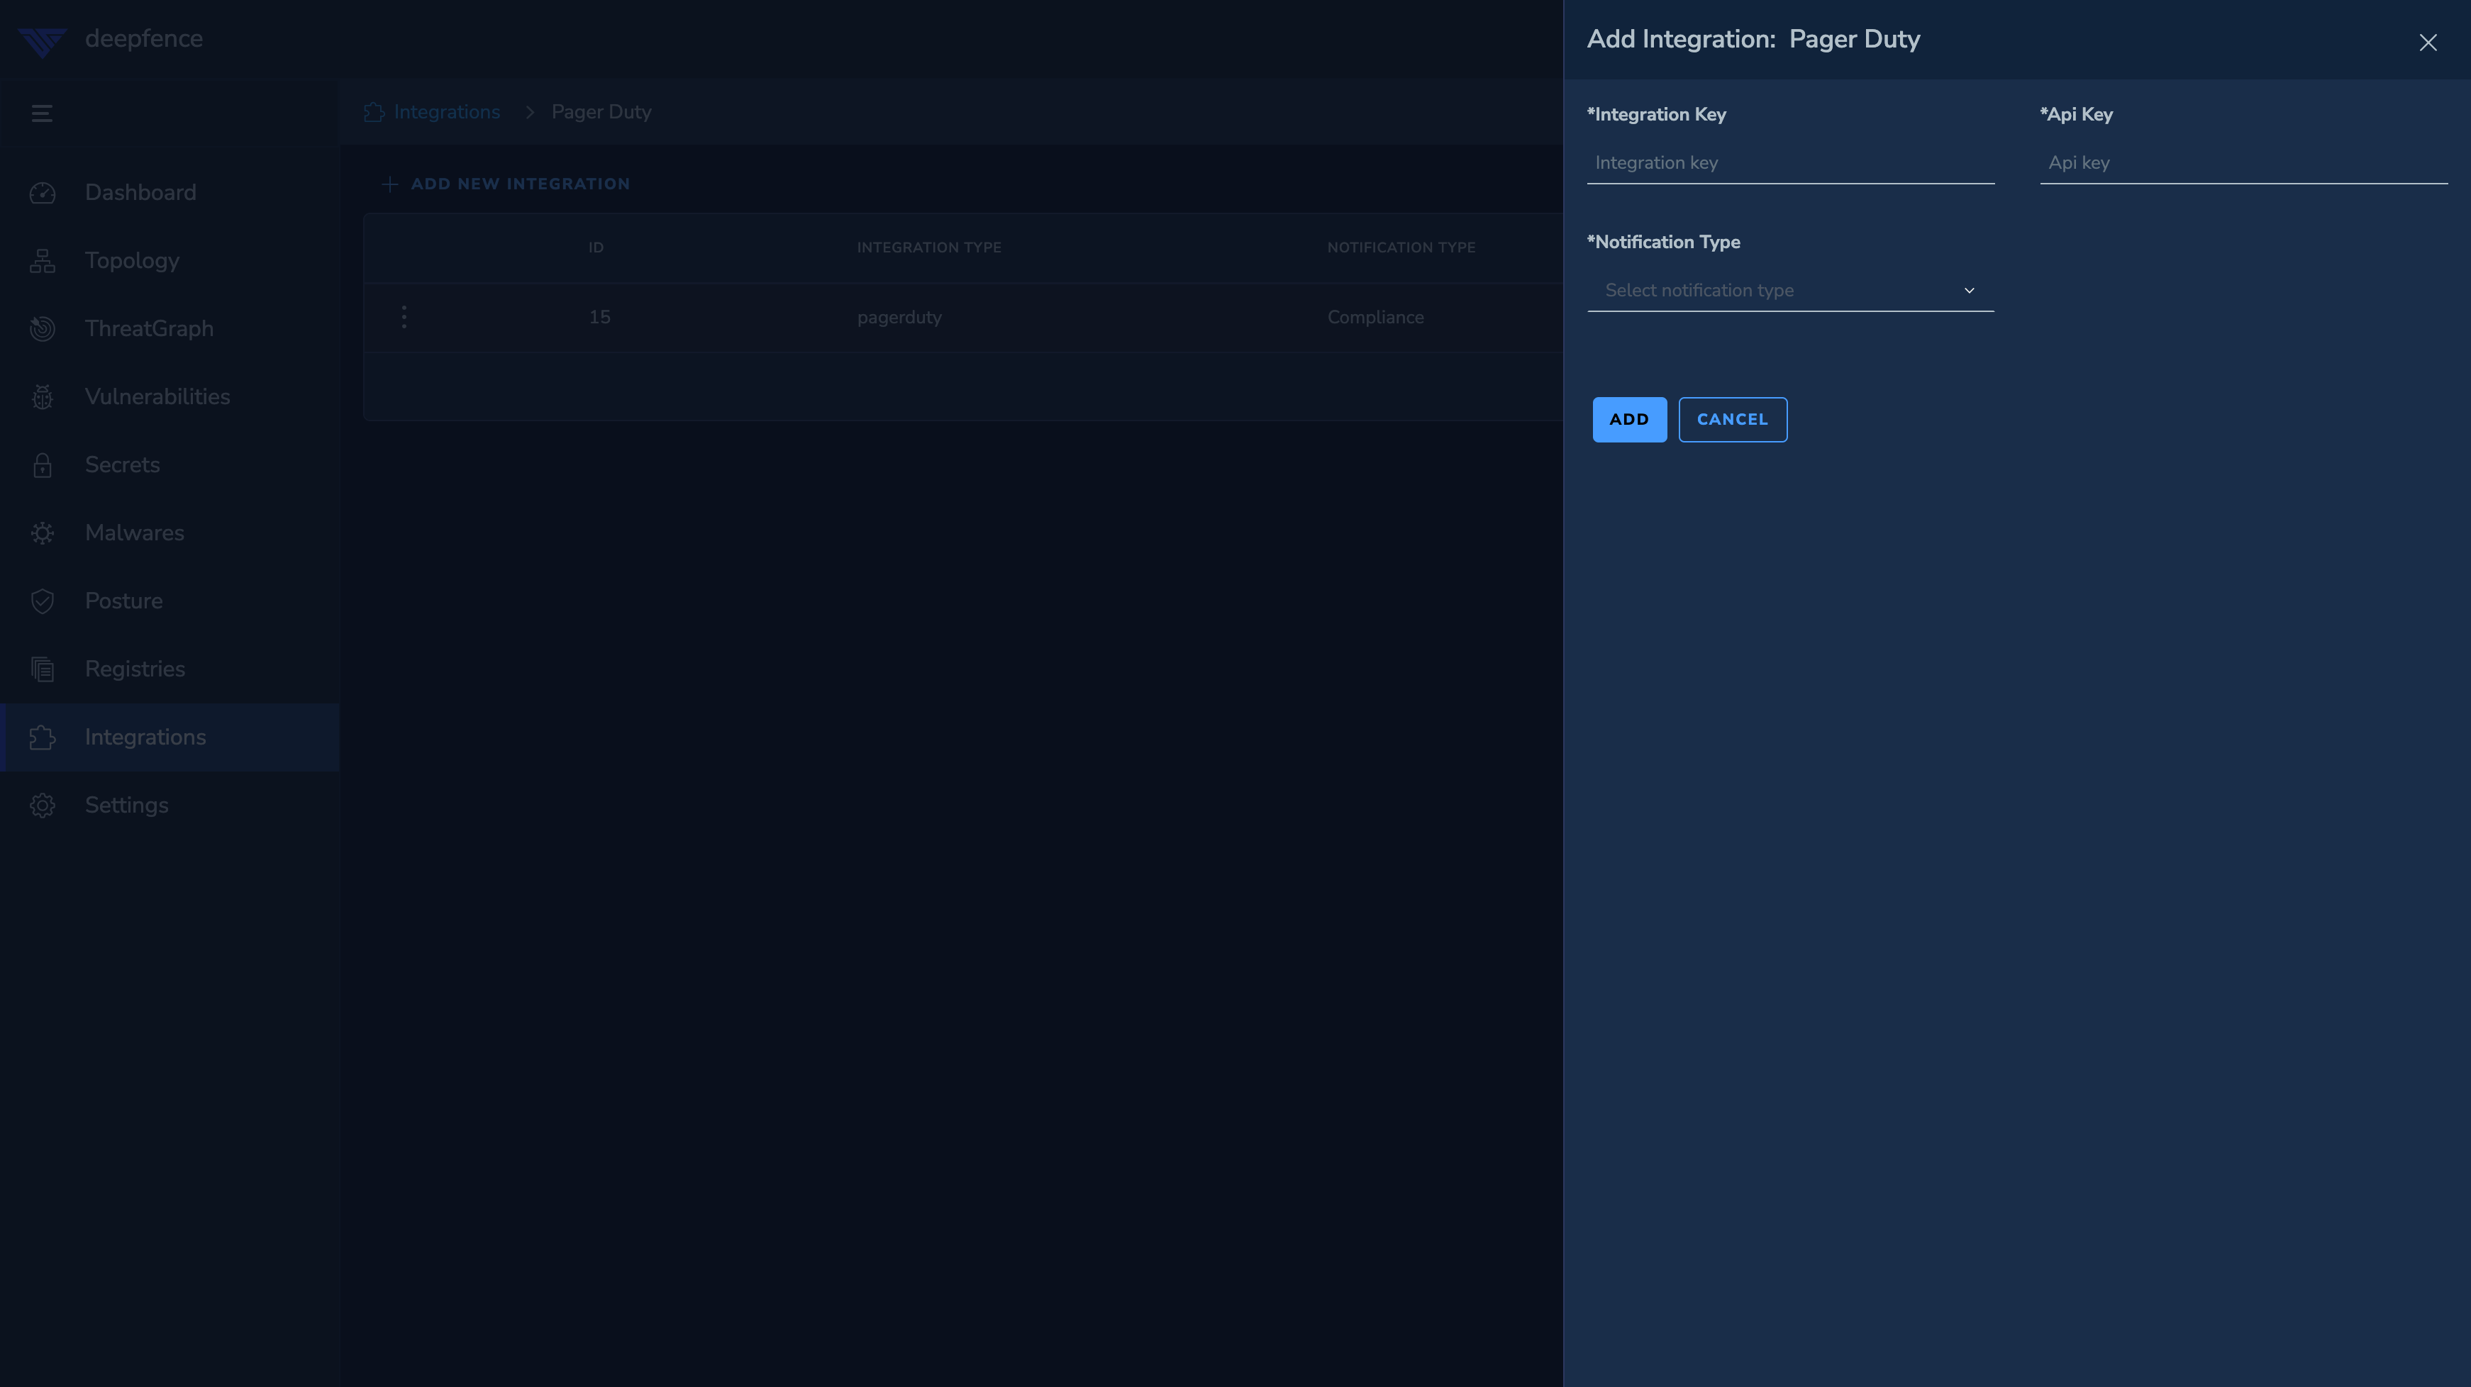
Task: Click the Malwares virus icon
Action: 43,533
